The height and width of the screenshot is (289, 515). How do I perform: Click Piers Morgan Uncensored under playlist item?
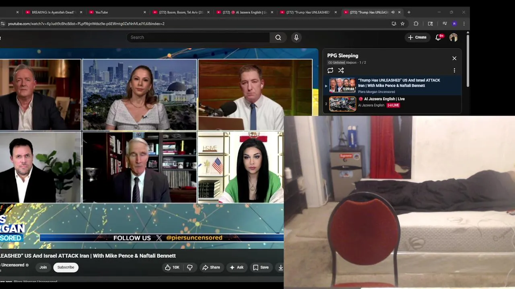pyautogui.click(x=377, y=92)
